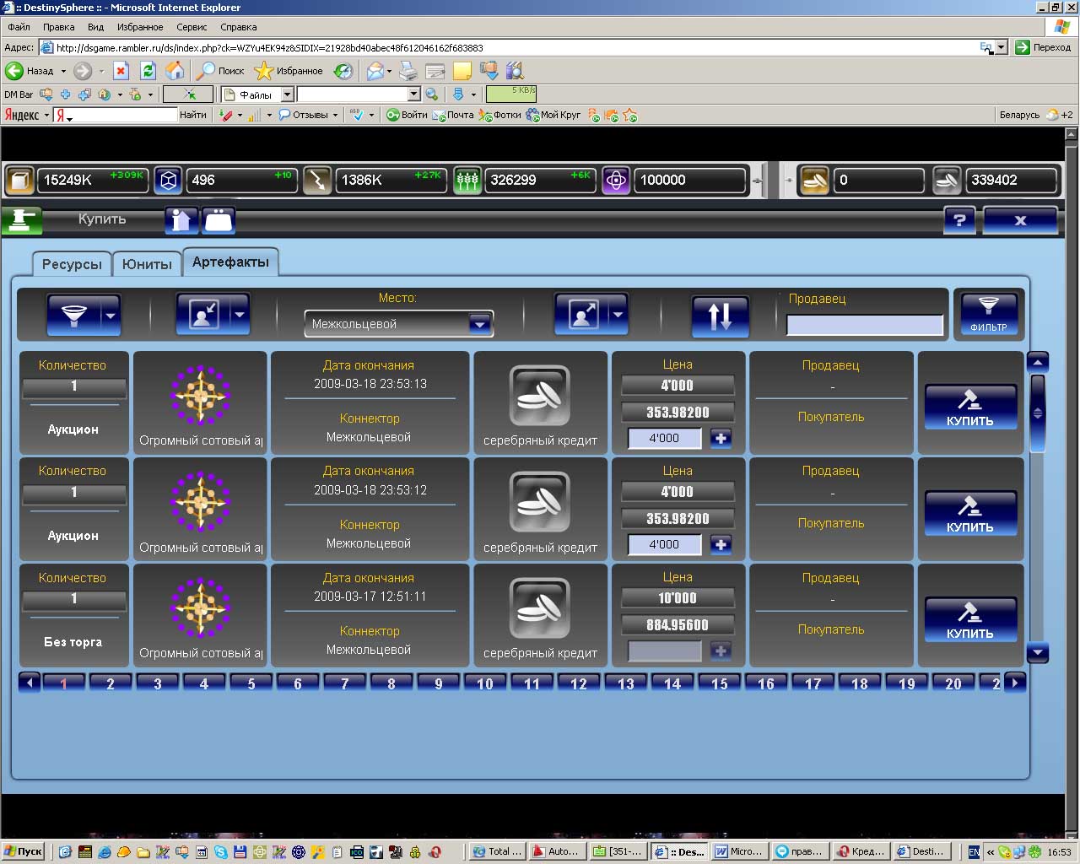Expand the incoming person filter dropdown
This screenshot has width=1080, height=864.
240,316
